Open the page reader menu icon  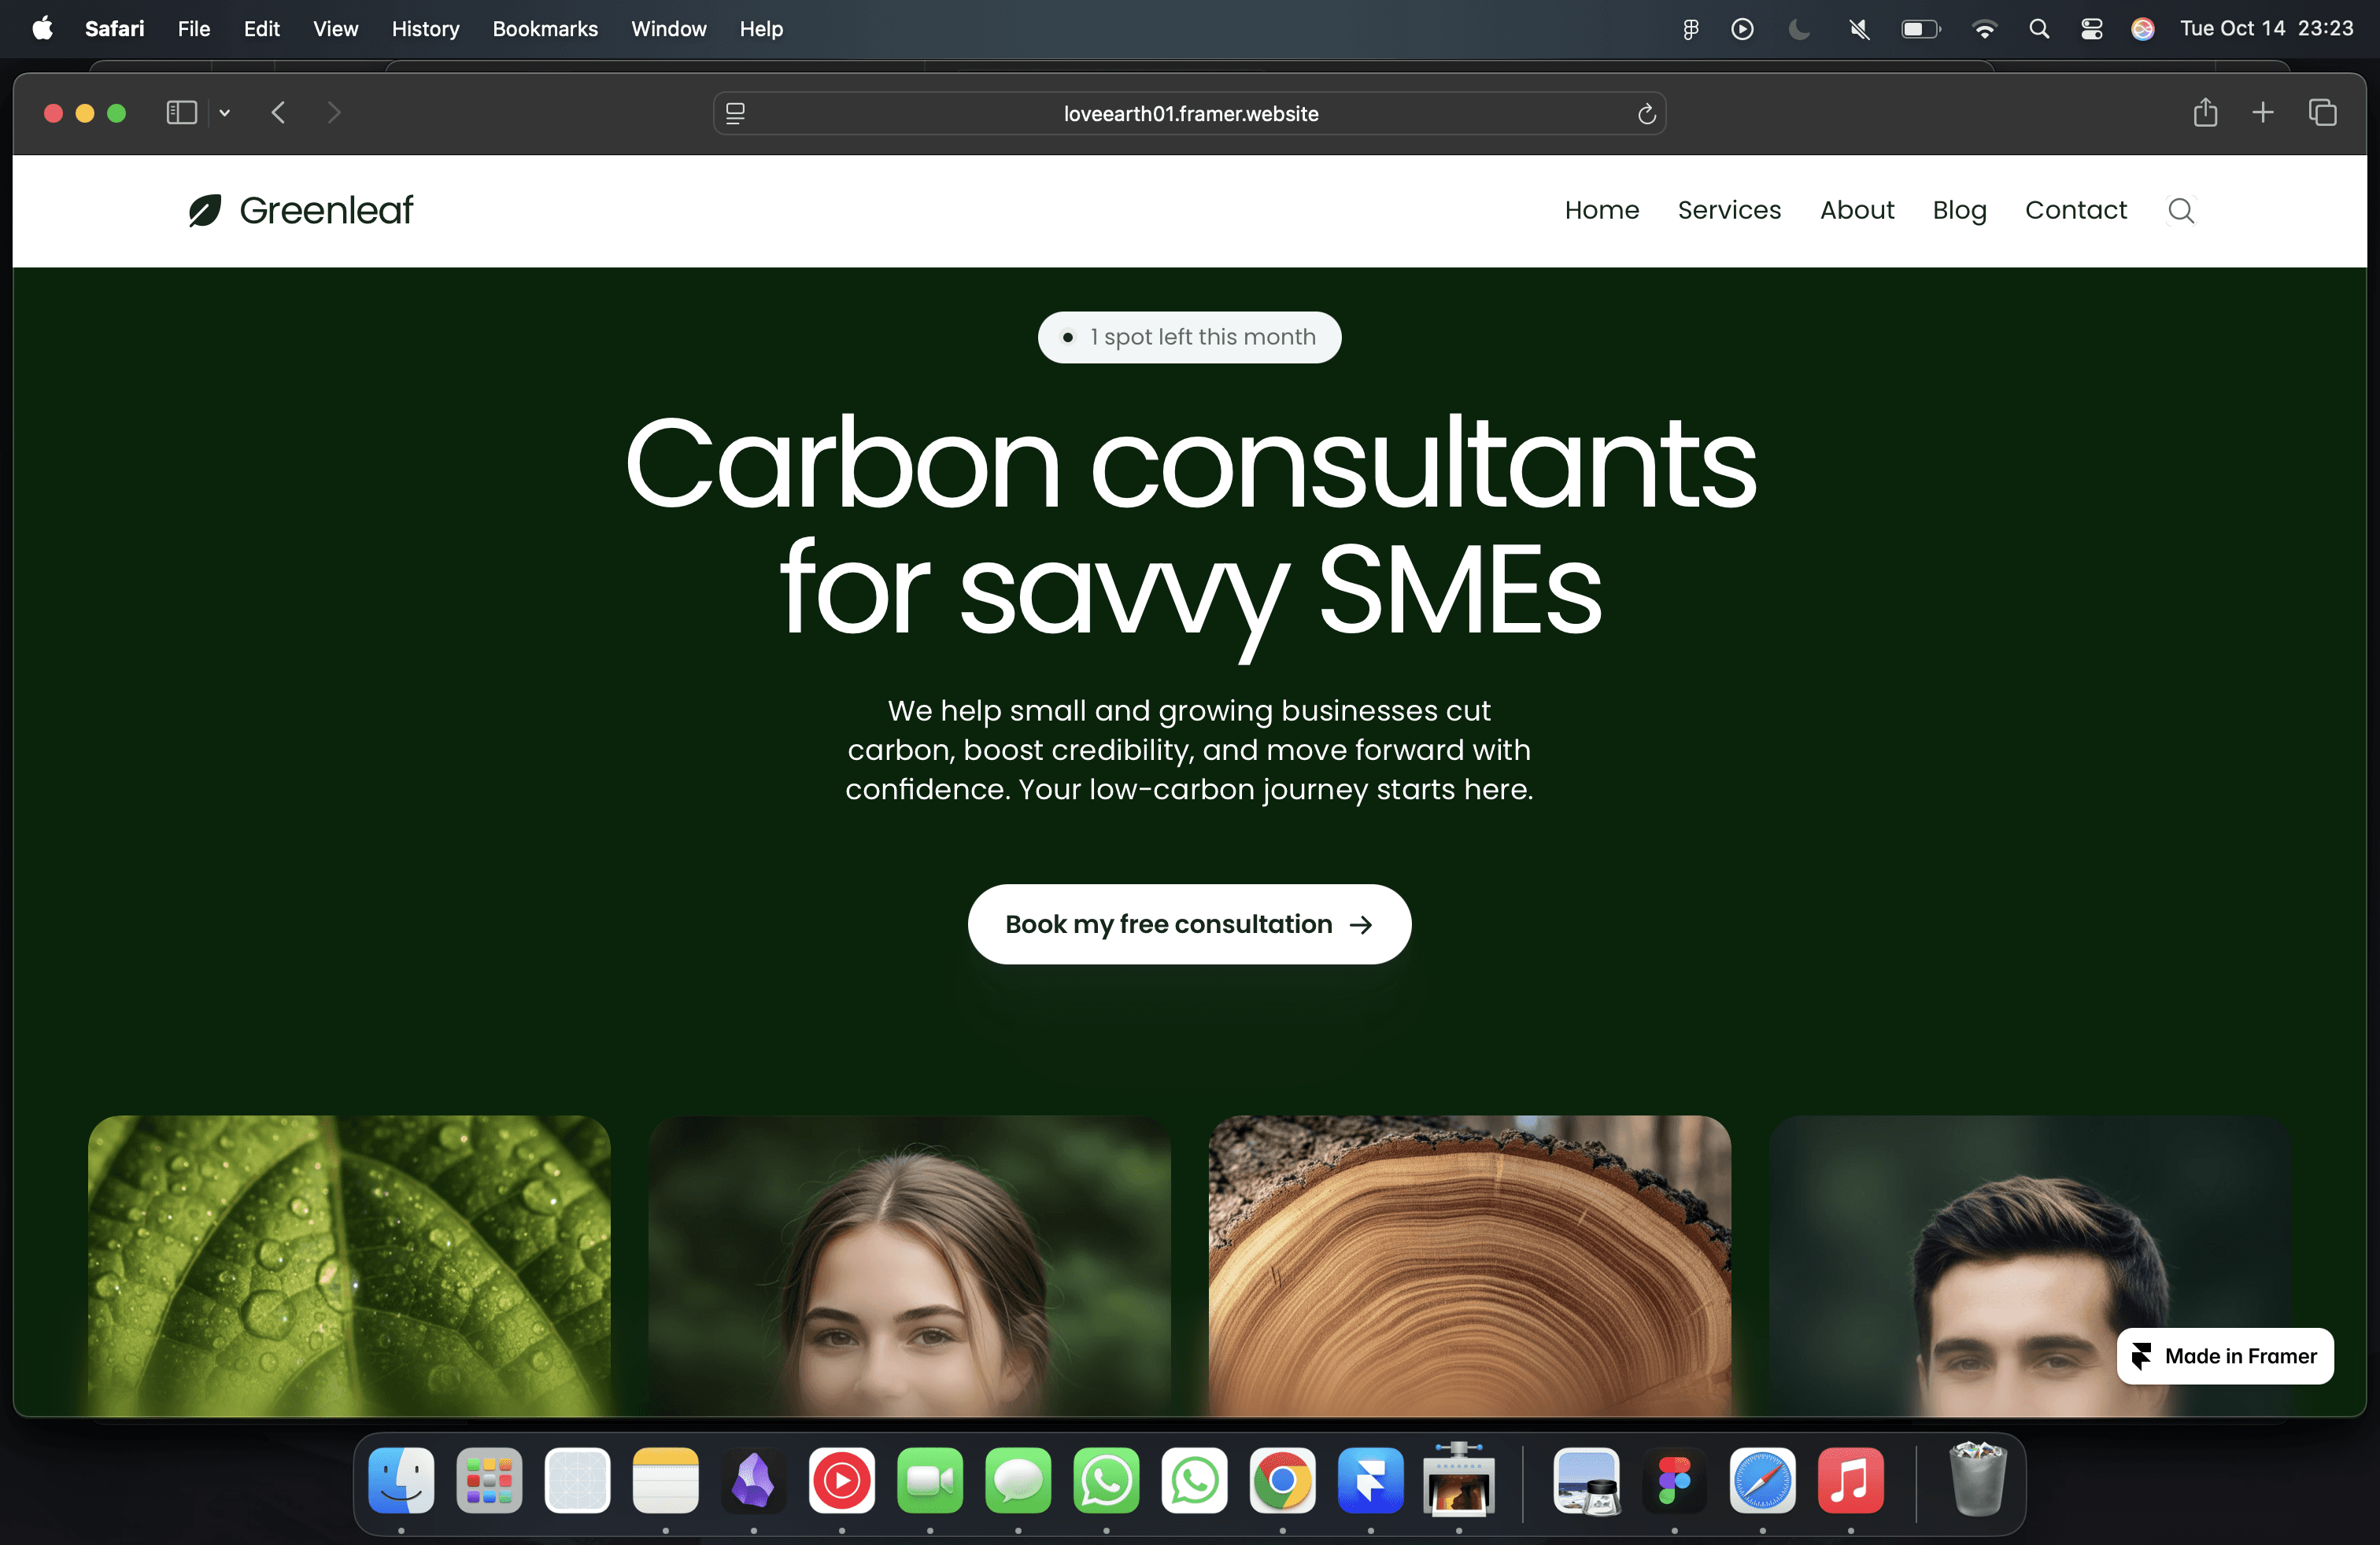(735, 114)
